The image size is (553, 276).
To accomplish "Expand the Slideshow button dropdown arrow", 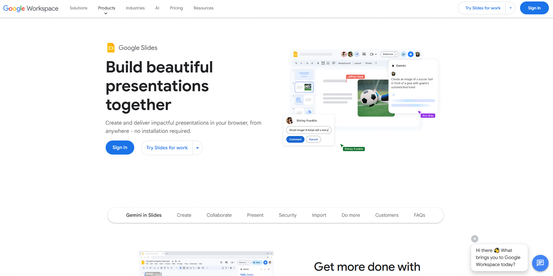I will 397,54.
